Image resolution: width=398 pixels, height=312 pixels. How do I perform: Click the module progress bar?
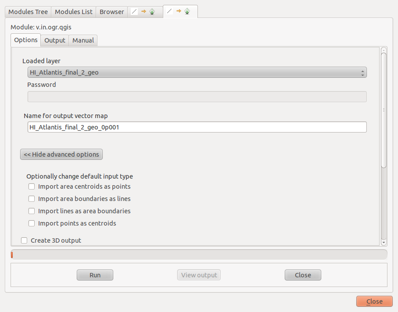(199, 255)
